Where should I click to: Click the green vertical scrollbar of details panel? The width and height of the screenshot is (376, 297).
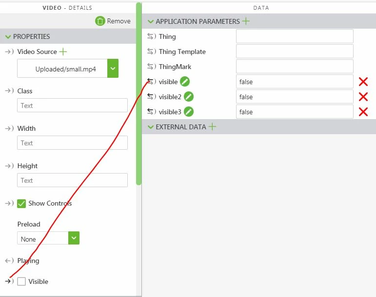pos(139,94)
